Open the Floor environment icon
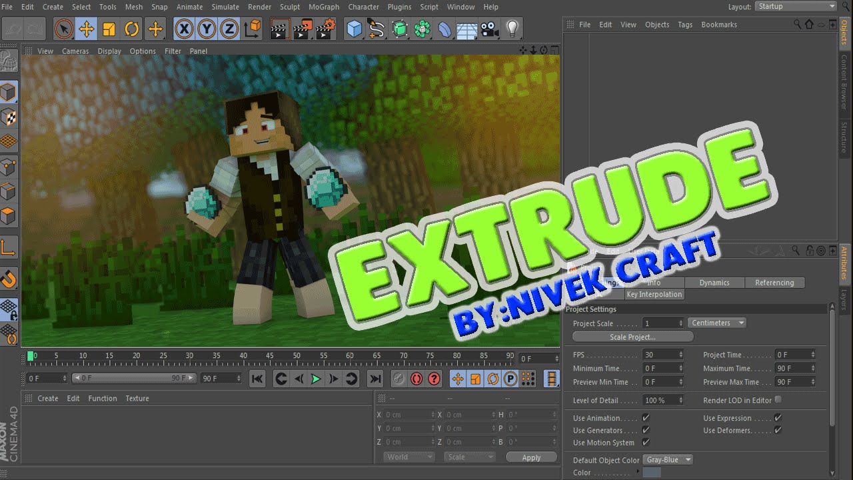The width and height of the screenshot is (853, 480). 468,29
